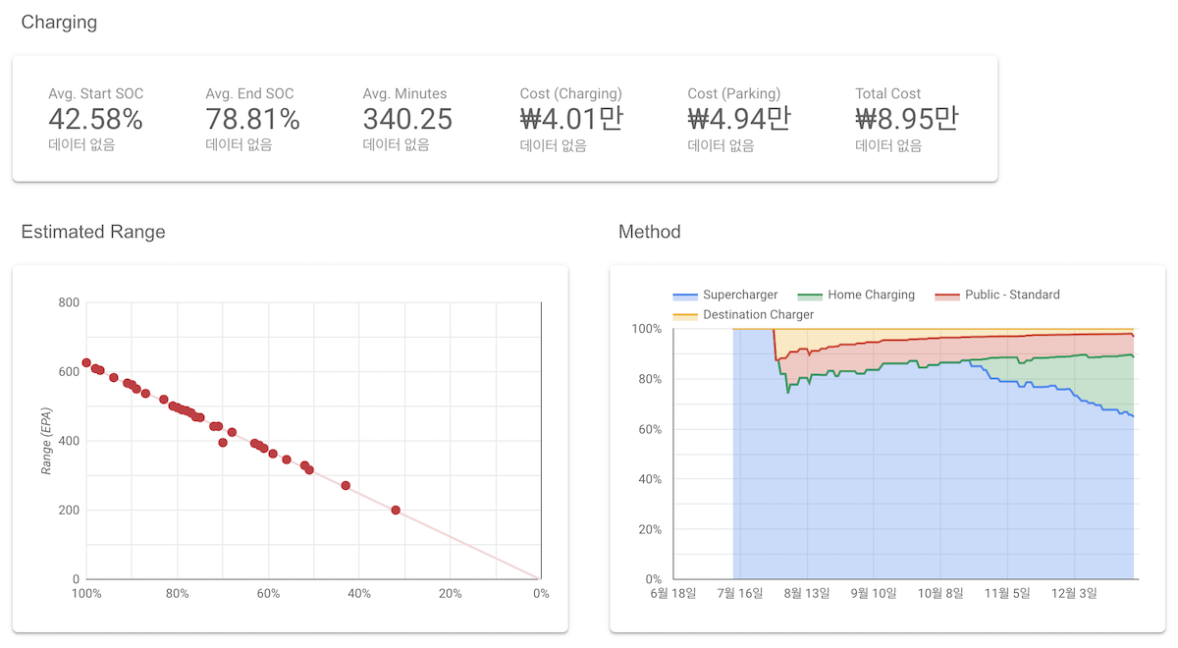1178x648 pixels.
Task: Click the 'Total Cost' label
Action: (887, 94)
